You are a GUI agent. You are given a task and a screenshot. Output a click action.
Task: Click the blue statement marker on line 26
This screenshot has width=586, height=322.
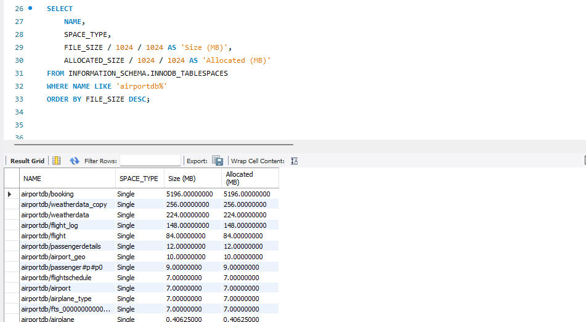click(30, 9)
